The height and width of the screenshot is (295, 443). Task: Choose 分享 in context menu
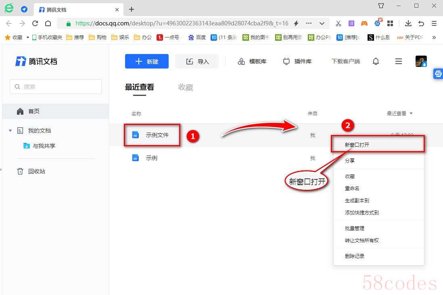click(378, 161)
